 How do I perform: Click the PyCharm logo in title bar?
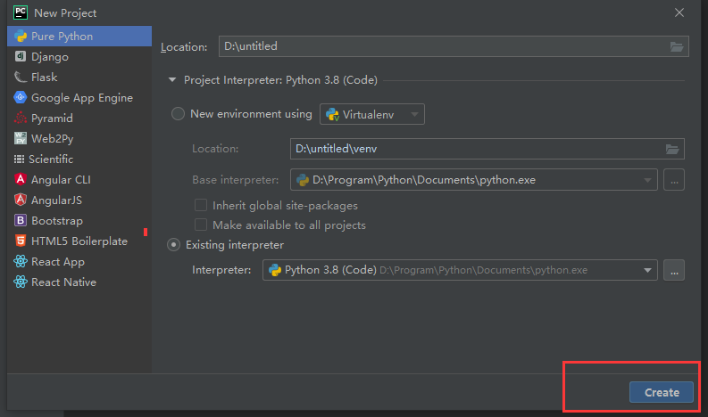[21, 12]
